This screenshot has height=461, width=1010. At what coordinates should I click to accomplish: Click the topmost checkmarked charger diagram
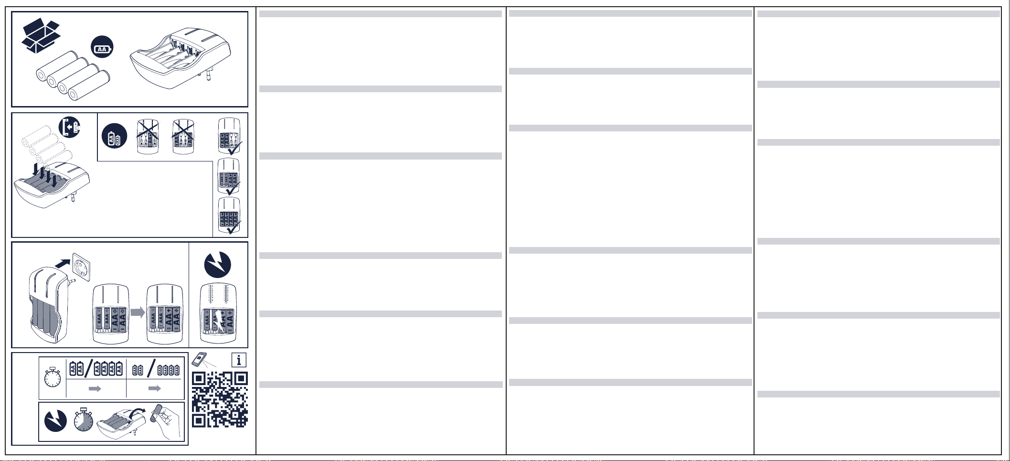[x=229, y=136]
